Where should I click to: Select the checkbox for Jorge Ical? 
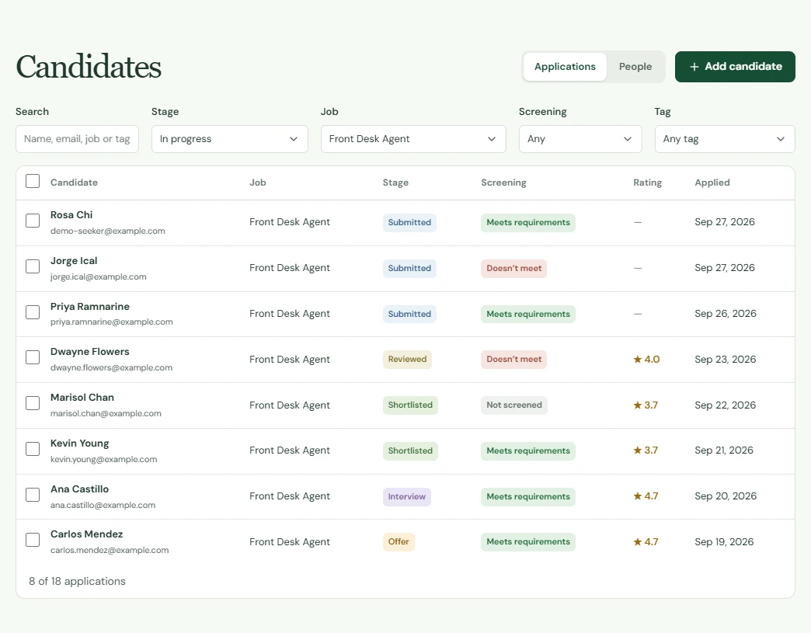[33, 266]
